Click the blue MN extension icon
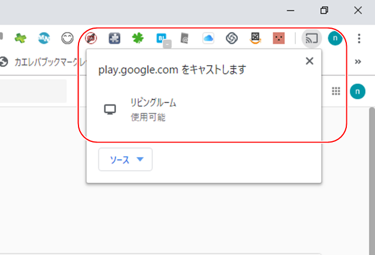Viewport: 375px width, 255px height. point(44,38)
